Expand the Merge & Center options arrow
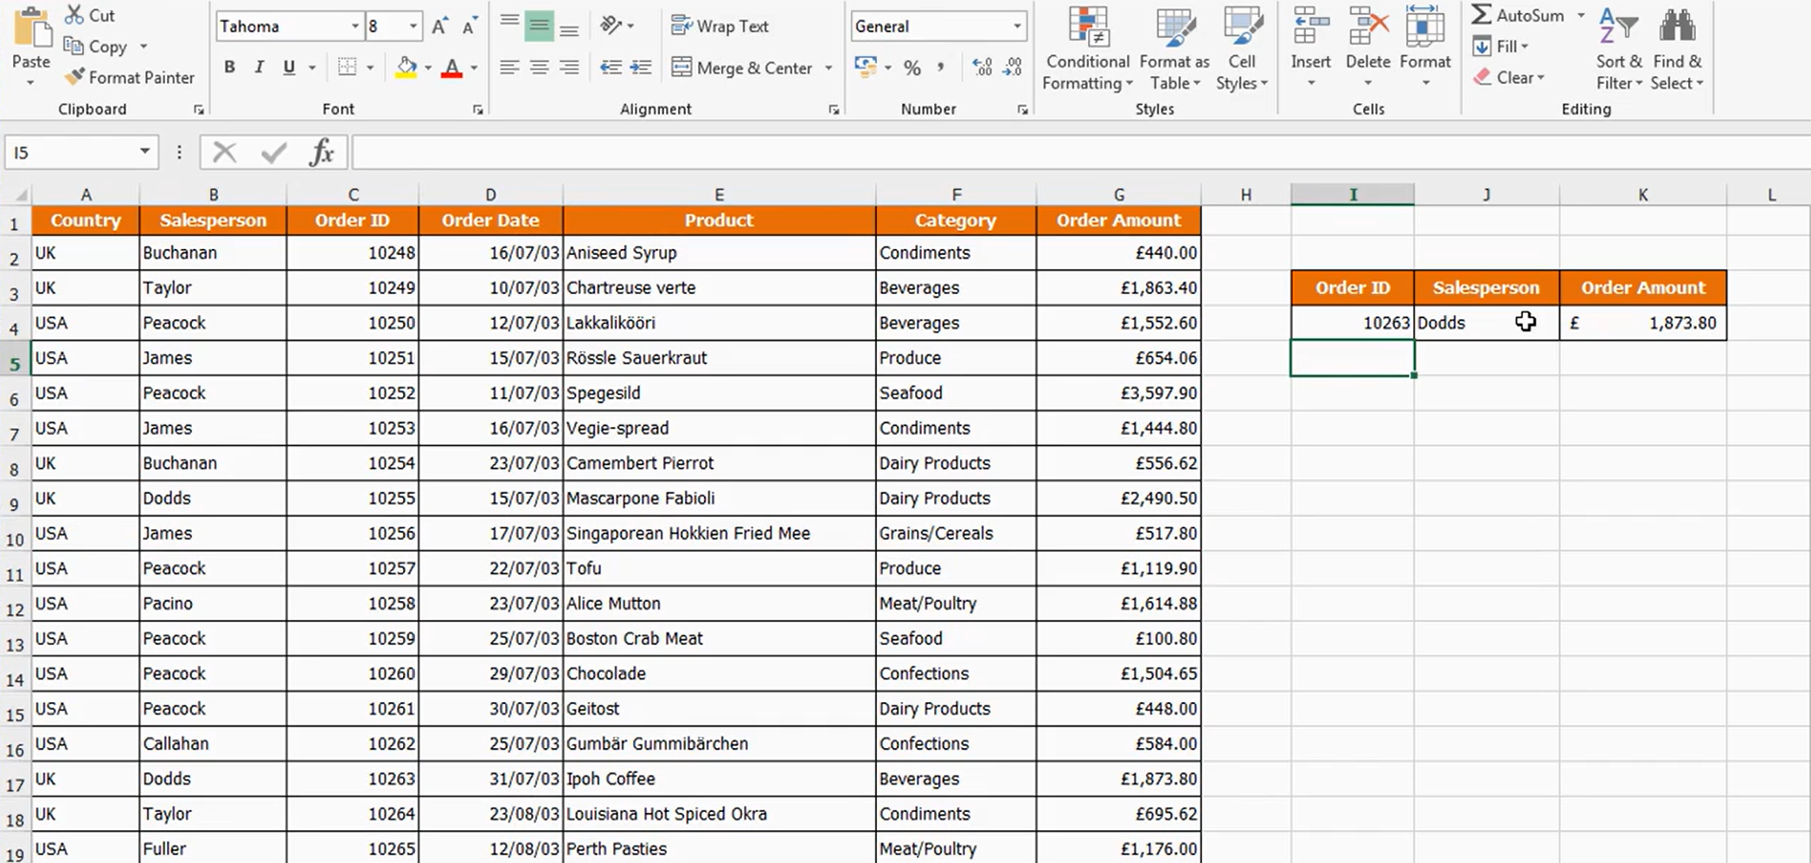 (829, 67)
